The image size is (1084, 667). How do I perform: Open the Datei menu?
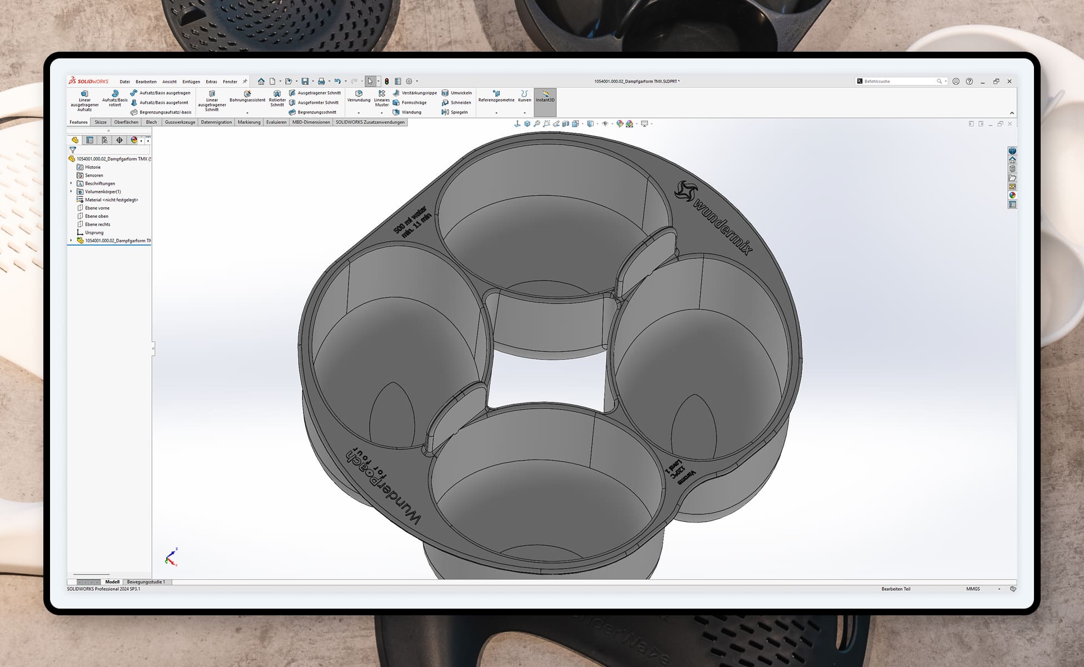tap(125, 81)
